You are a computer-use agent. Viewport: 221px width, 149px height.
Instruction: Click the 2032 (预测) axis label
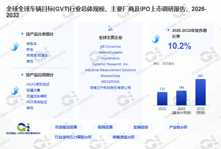(x=201, y=111)
